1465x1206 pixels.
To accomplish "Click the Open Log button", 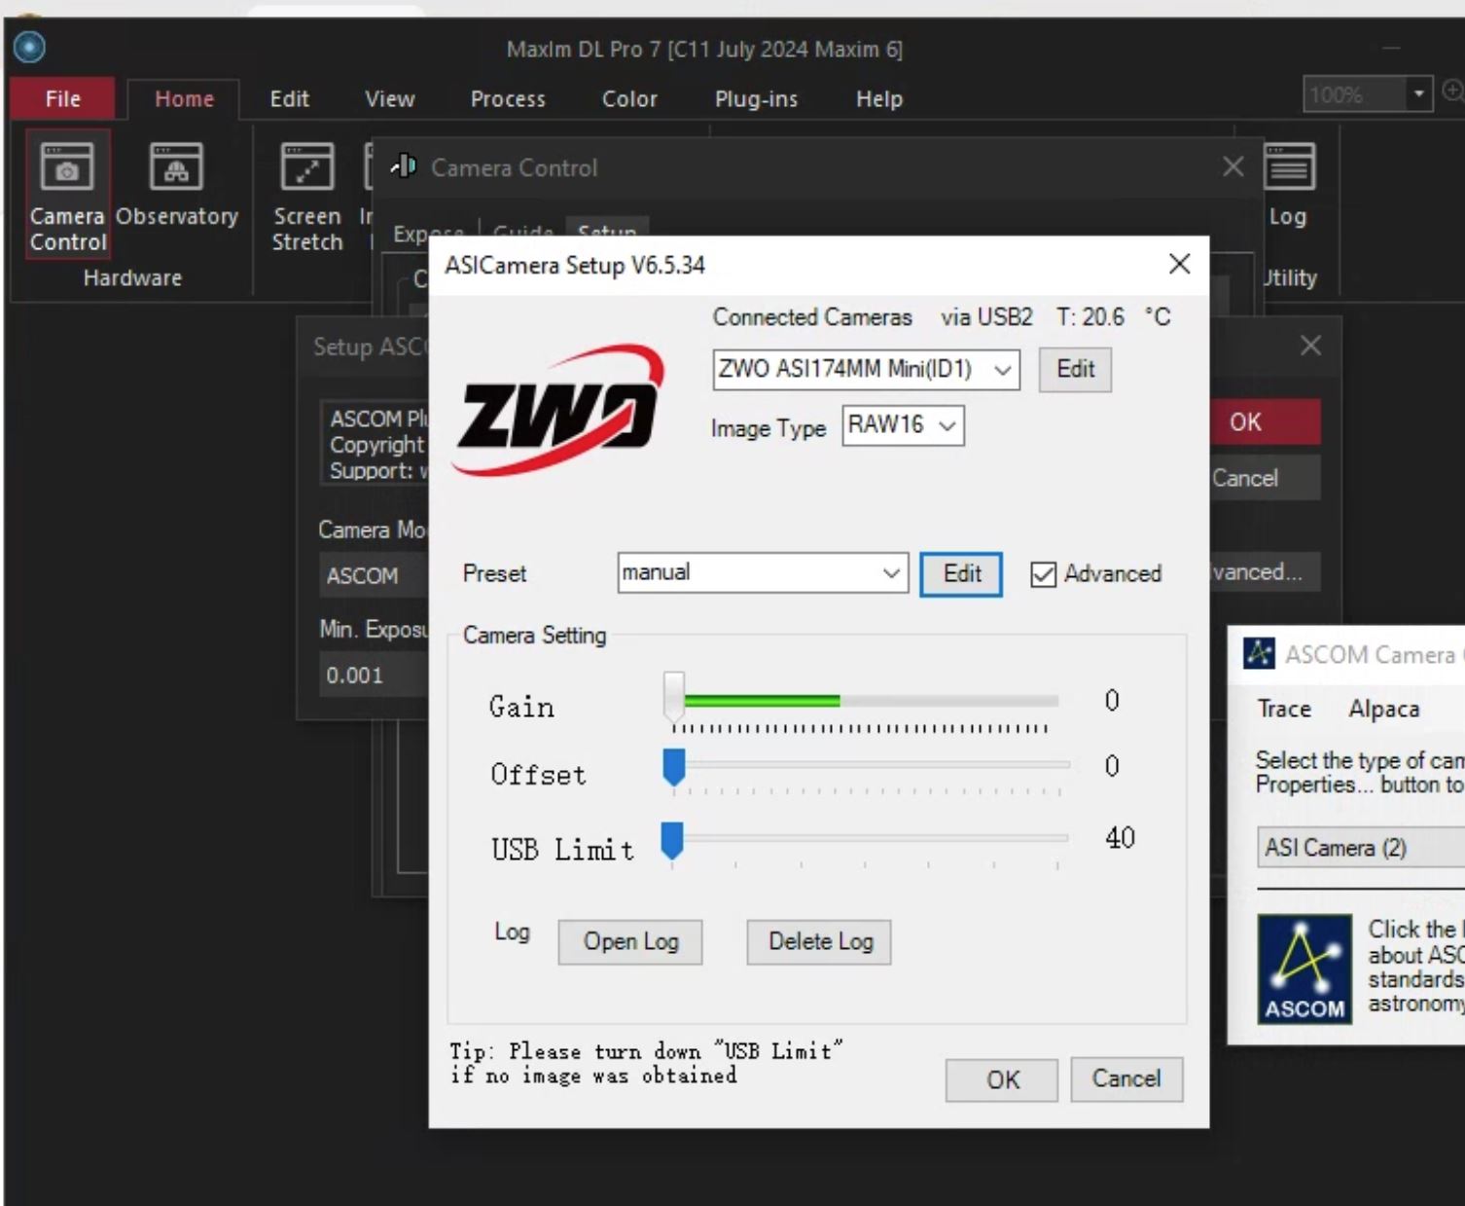I will (630, 941).
